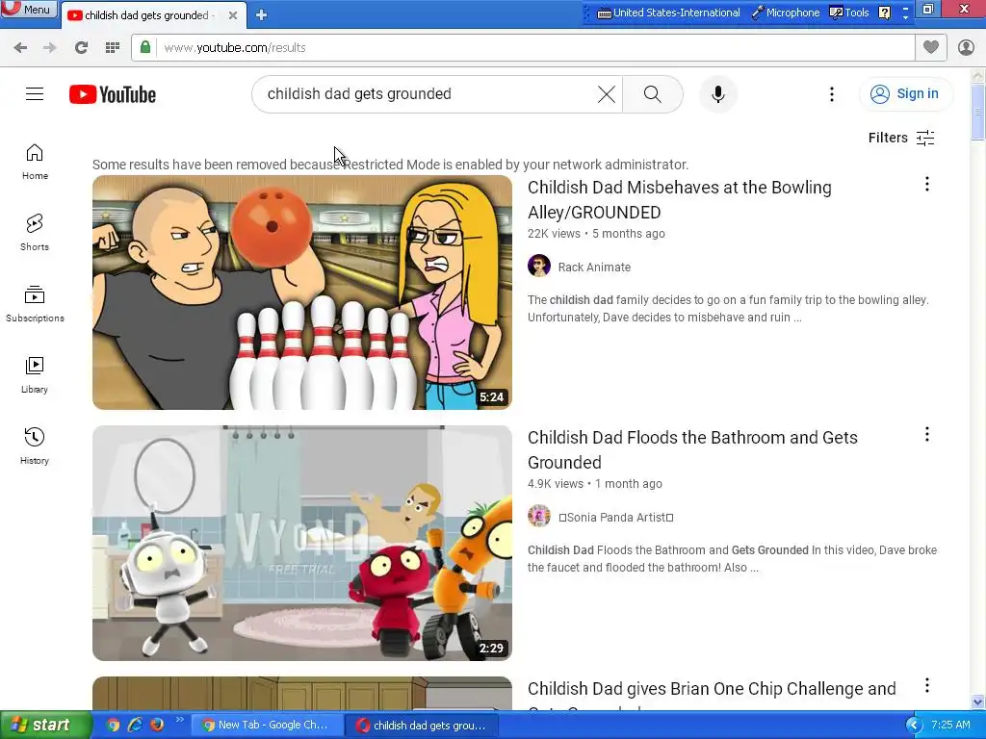This screenshot has width=986, height=739.
Task: Open options for Bowling Alley video
Action: 927,184
